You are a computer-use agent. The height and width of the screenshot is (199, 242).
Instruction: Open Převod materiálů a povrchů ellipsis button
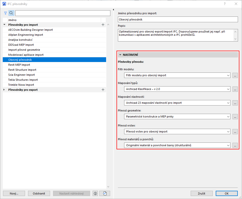tap(235, 145)
